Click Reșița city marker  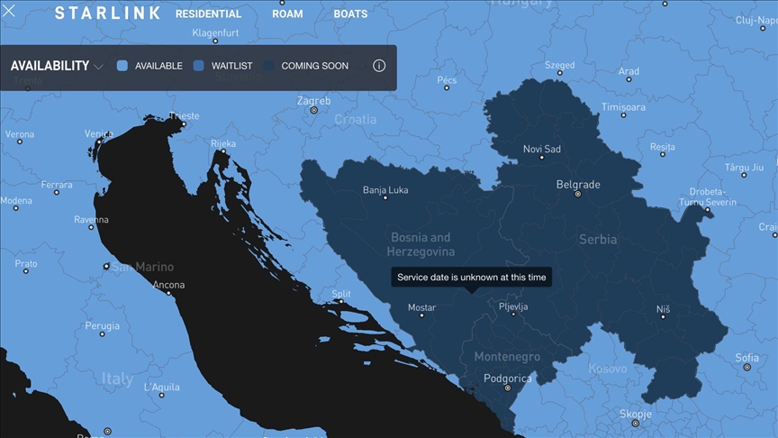[x=663, y=154]
